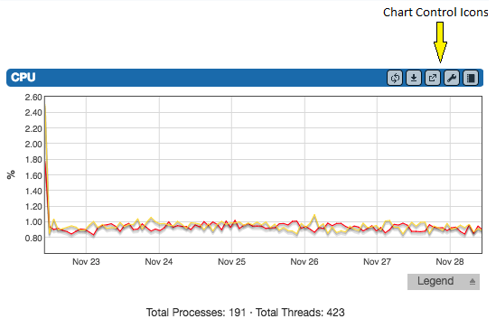The width and height of the screenshot is (496, 328).
Task: Click the 1.40 y-axis value
Action: 33,191
